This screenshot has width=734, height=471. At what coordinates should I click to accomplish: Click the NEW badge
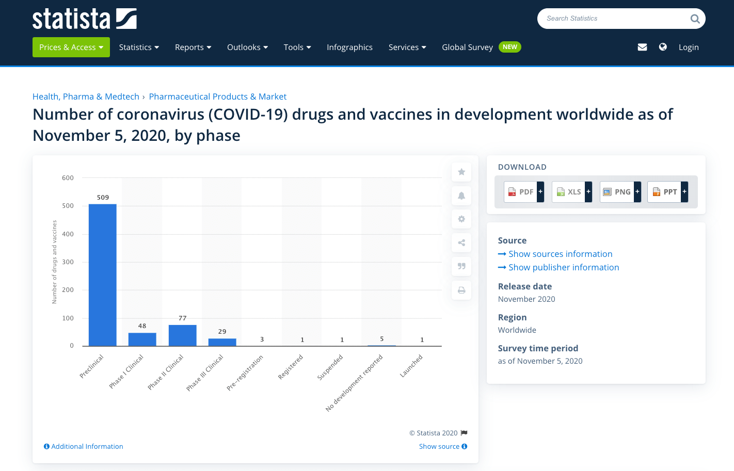(510, 47)
